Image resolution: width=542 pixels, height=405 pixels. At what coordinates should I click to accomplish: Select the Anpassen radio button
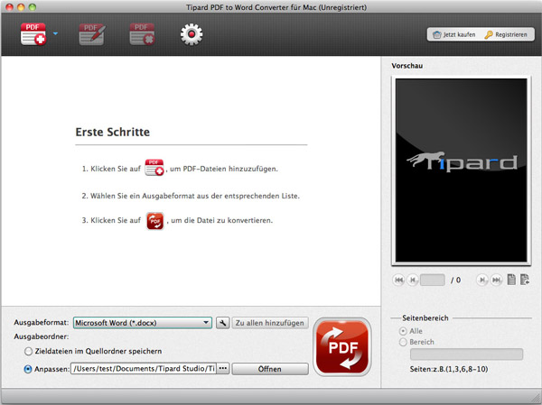tap(28, 369)
